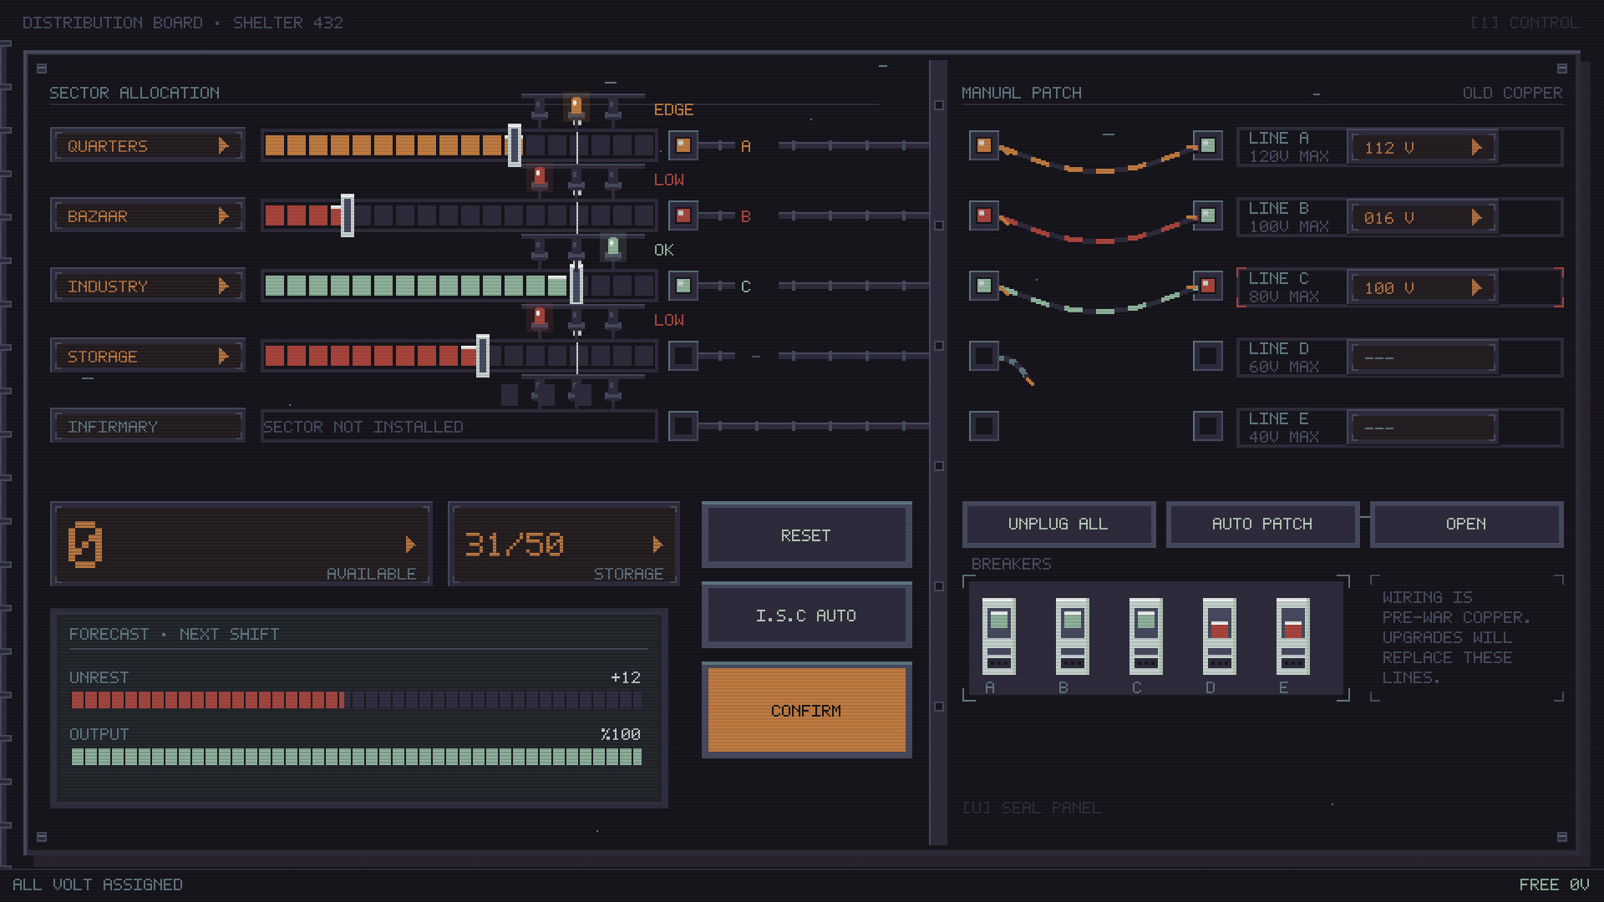Expand the Quarters sector selector

(148, 146)
